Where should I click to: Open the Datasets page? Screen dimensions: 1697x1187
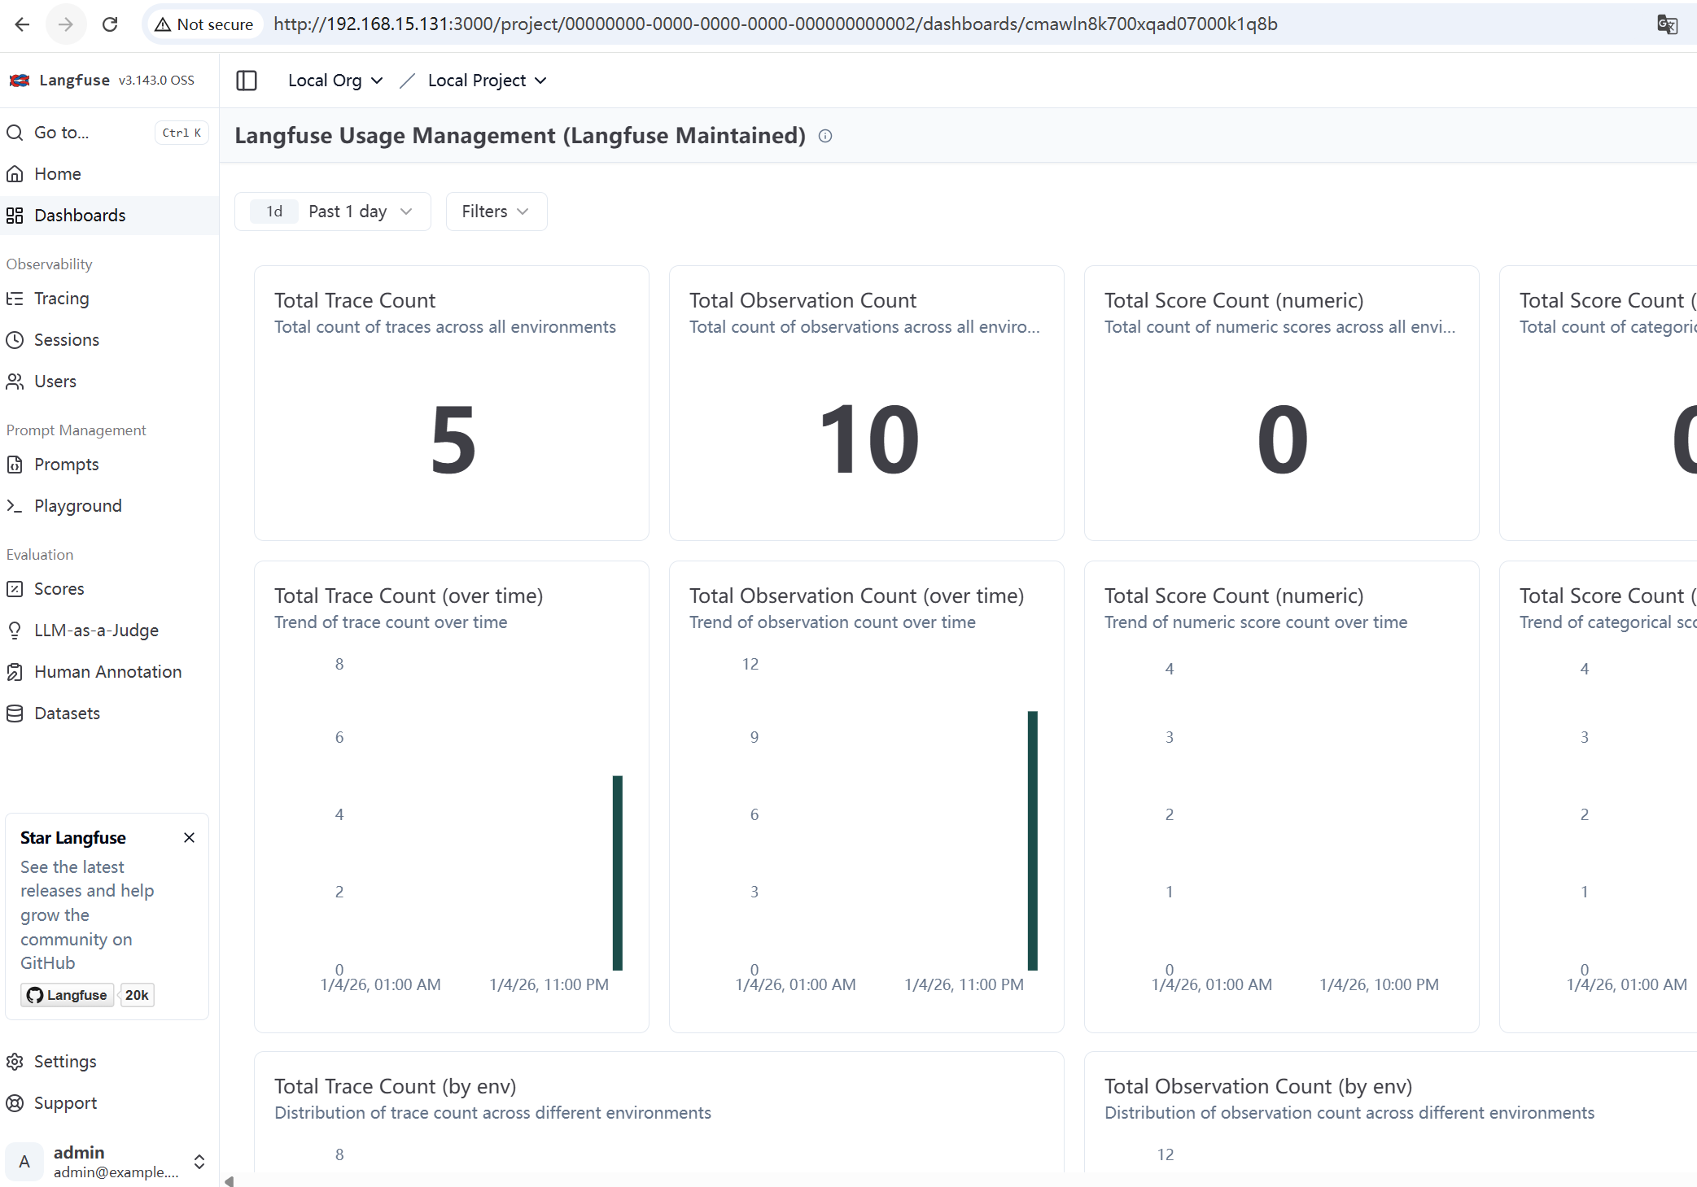point(66,713)
